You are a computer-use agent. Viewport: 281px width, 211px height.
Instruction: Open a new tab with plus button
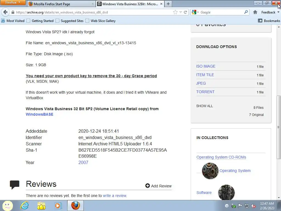click(x=168, y=4)
